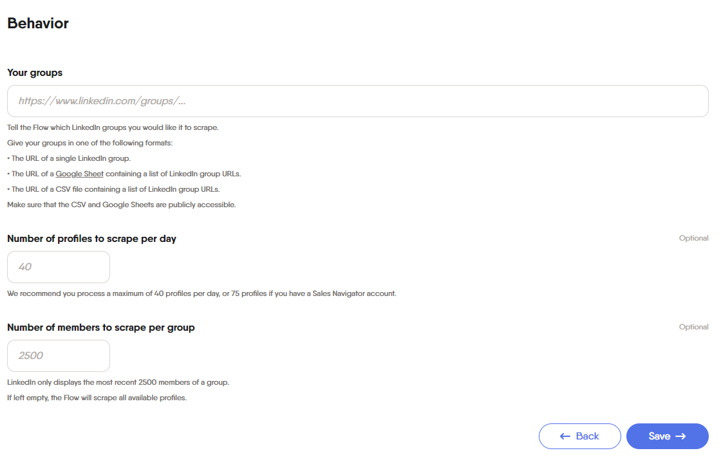Click the Sales Navigator recommendation help text
Image resolution: width=721 pixels, height=462 pixels.
tap(201, 293)
